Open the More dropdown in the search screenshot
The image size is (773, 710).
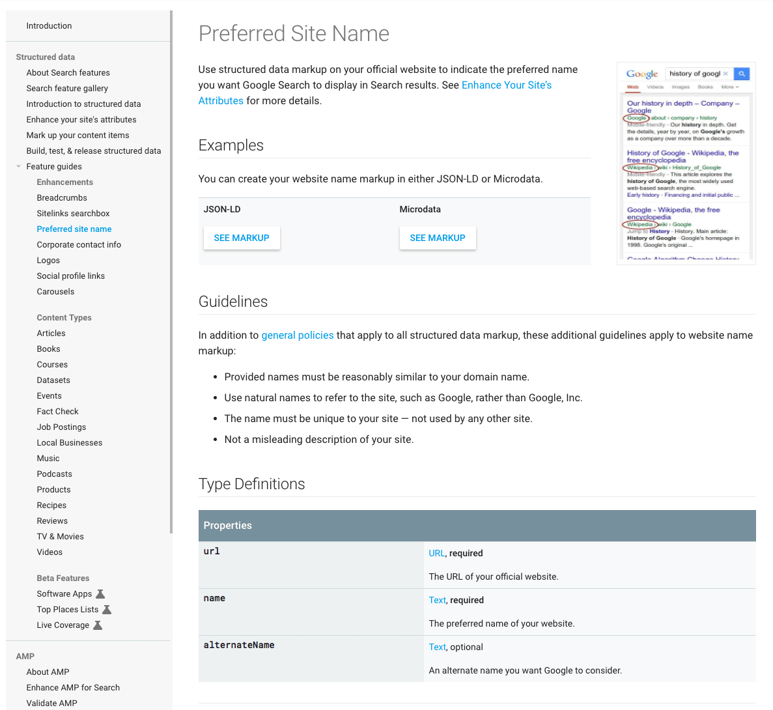(x=730, y=87)
